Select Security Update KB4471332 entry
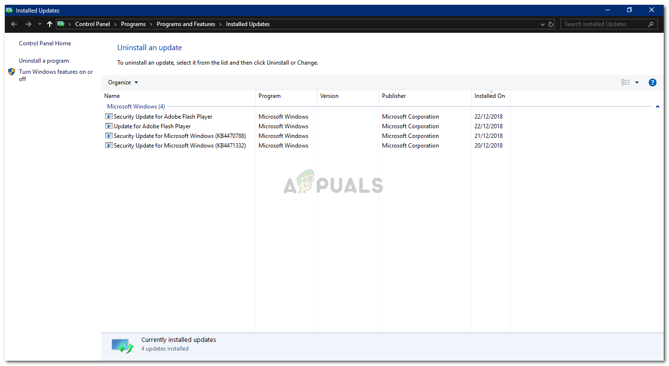This screenshot has width=669, height=366. 180,146
